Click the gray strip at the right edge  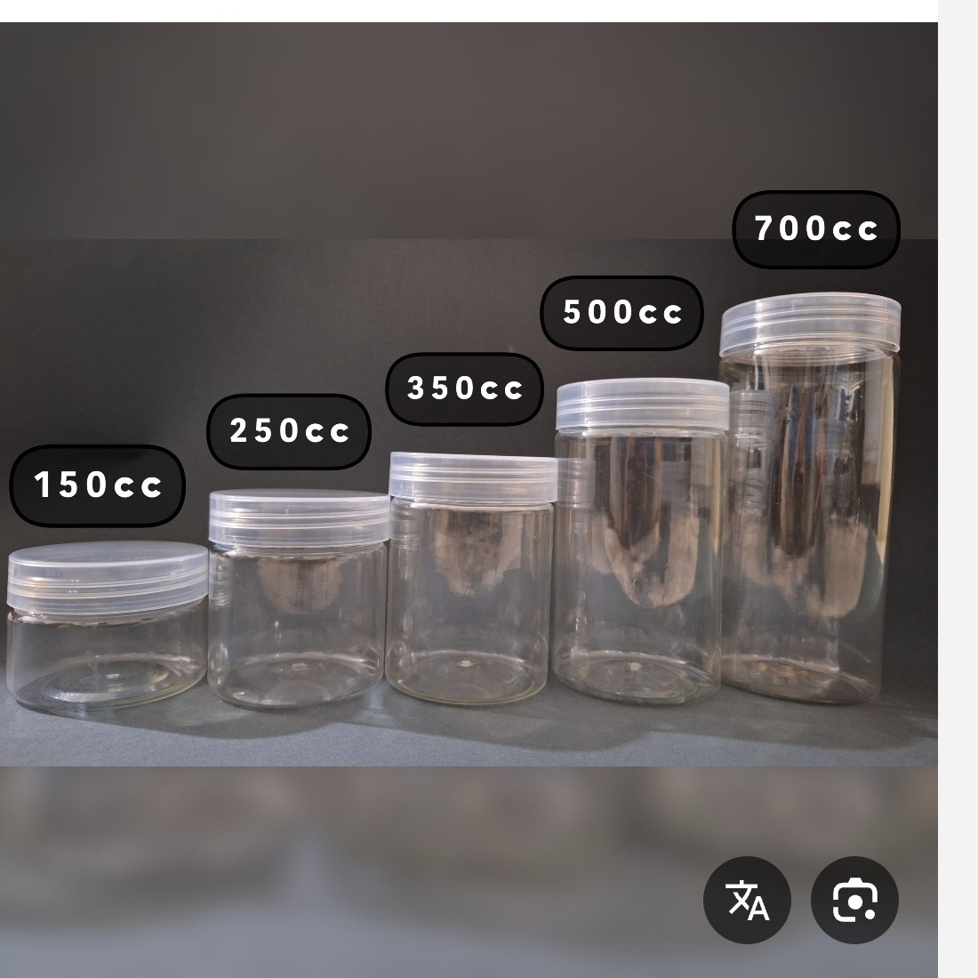[958, 489]
